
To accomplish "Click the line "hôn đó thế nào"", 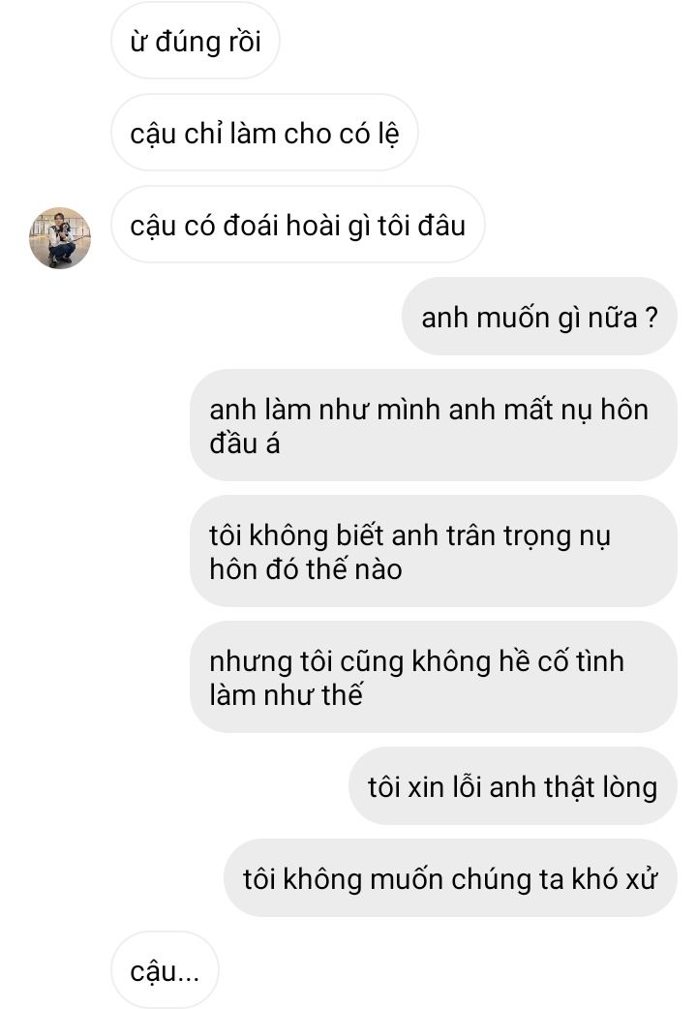I will 306,569.
